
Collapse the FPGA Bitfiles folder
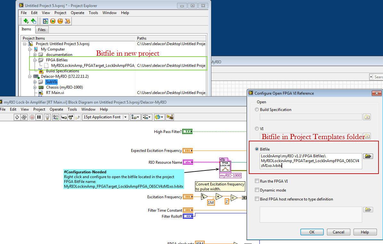(35, 60)
